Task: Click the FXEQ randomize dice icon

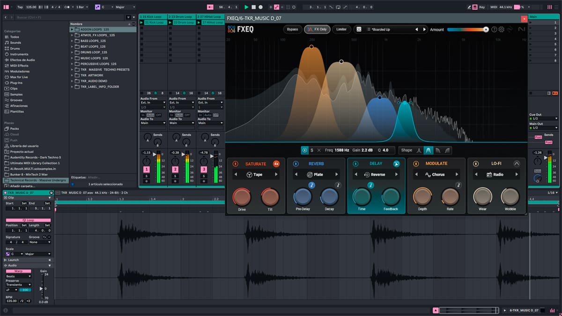Action: pyautogui.click(x=359, y=29)
